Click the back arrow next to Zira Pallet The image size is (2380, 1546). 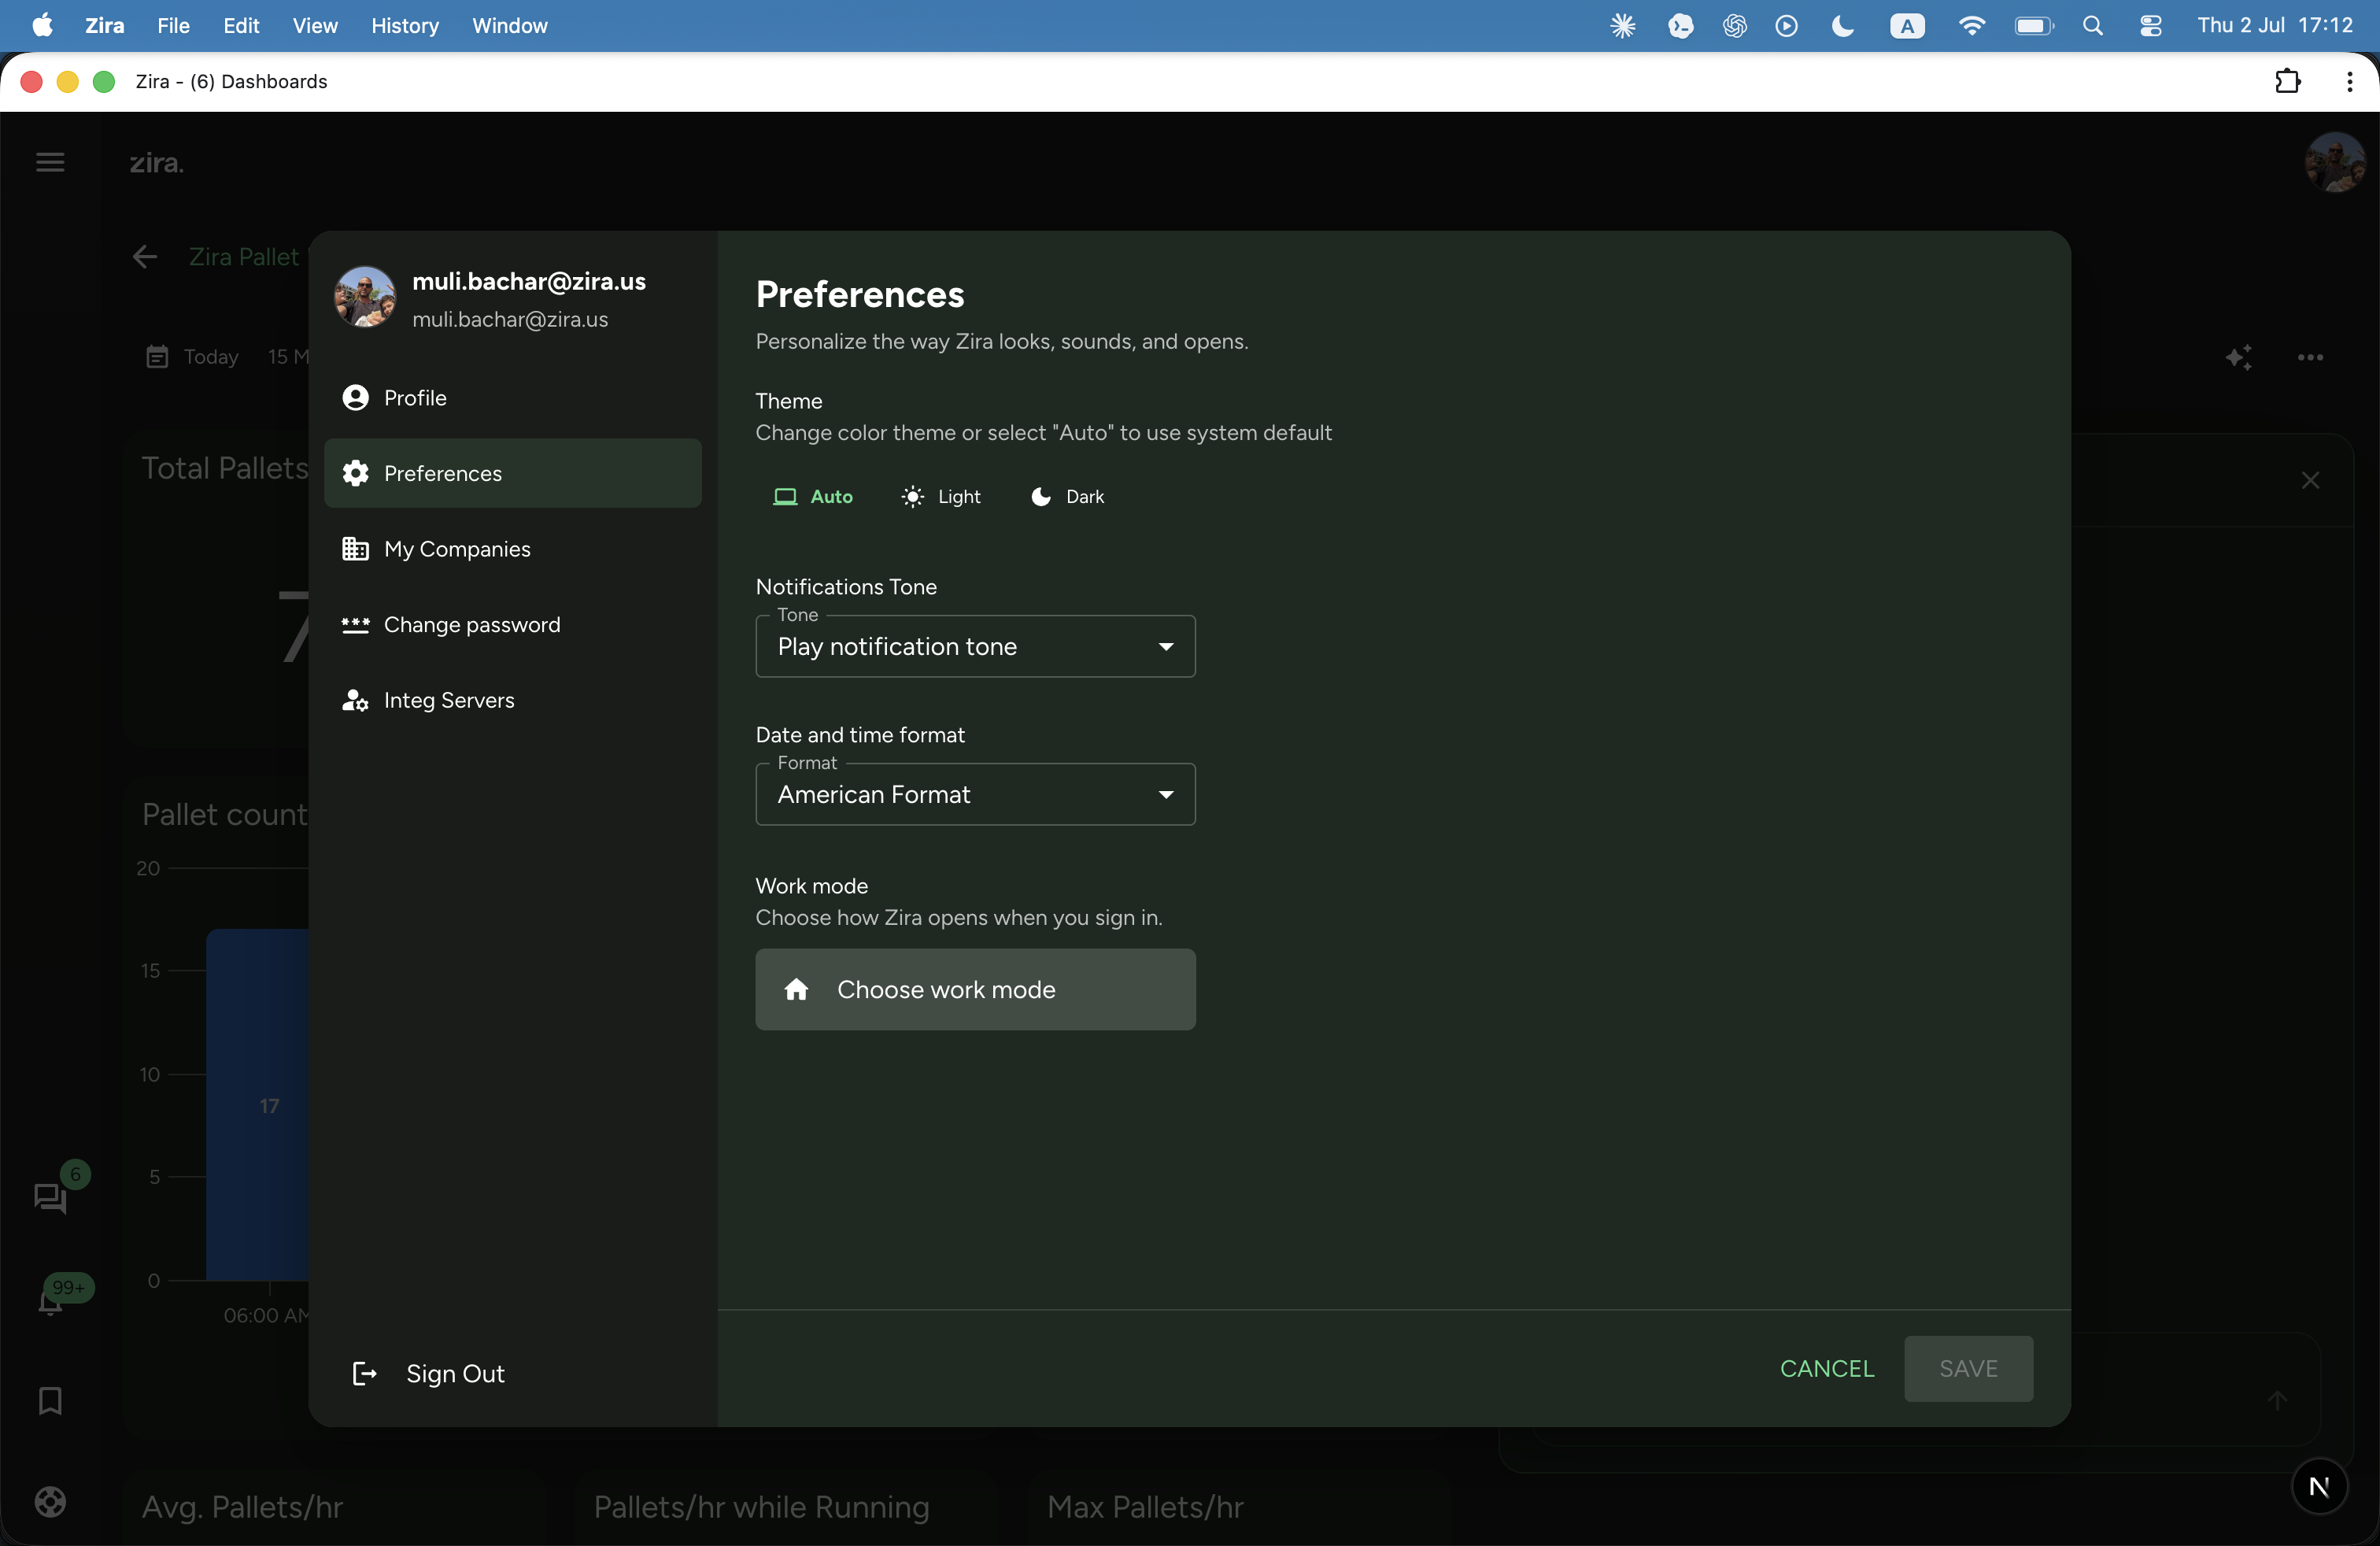pyautogui.click(x=145, y=257)
